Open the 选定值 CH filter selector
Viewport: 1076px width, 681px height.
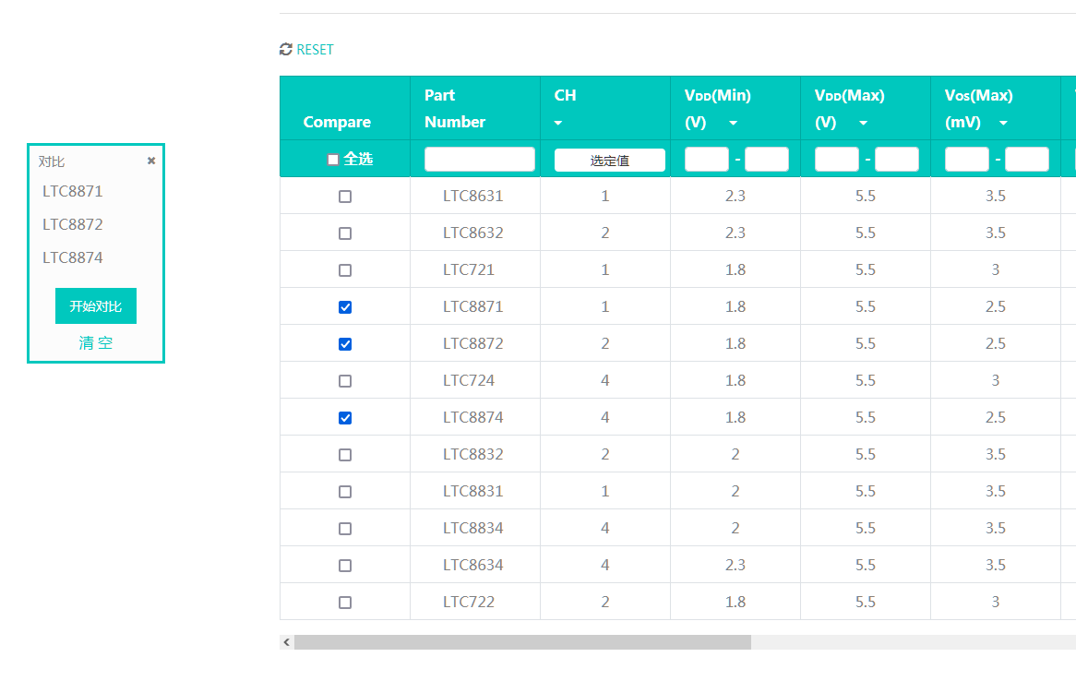pos(609,160)
